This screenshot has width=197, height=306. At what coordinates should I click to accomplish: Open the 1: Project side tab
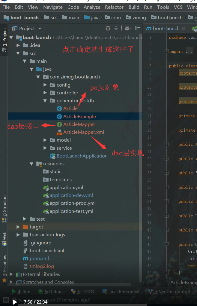click(4, 40)
